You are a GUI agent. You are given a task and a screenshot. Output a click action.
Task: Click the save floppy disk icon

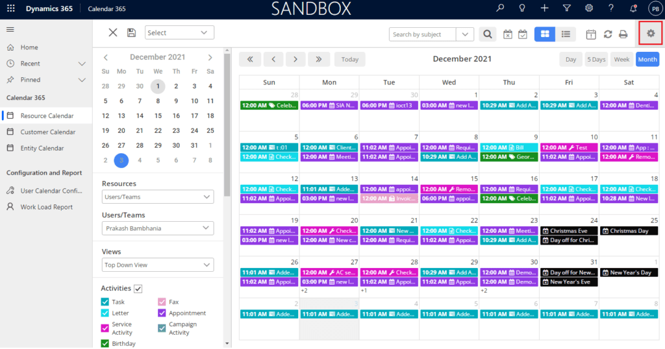tap(132, 32)
